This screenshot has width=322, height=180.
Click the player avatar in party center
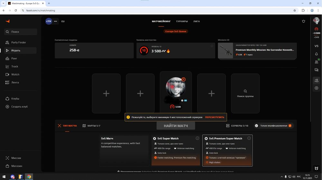175,87
